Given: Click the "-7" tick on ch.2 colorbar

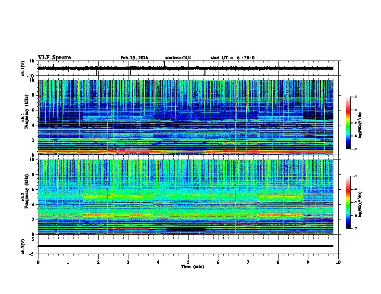Looking at the screenshot, I should tap(355, 229).
